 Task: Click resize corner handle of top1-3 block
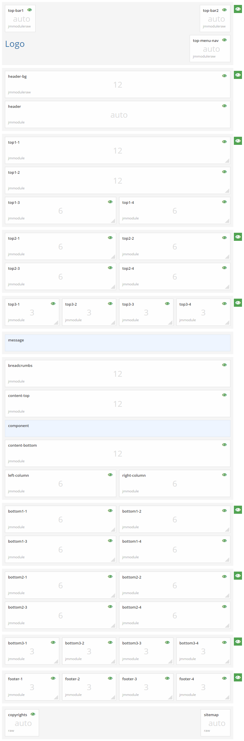(x=113, y=221)
